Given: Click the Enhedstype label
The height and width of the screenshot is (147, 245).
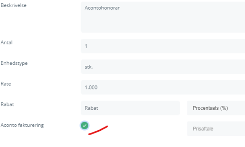Looking at the screenshot, I should [x=15, y=63].
